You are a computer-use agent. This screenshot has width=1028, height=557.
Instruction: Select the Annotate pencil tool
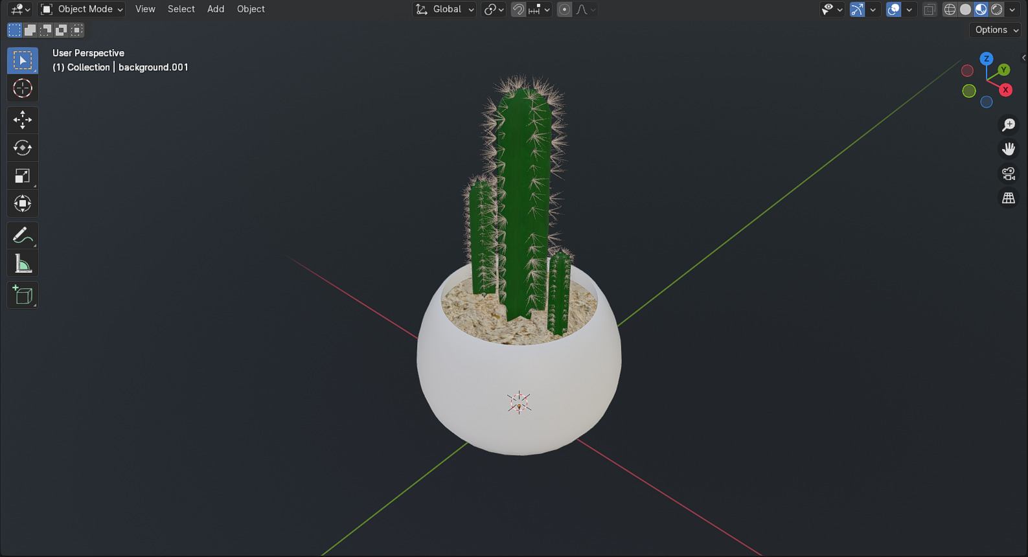[x=23, y=235]
